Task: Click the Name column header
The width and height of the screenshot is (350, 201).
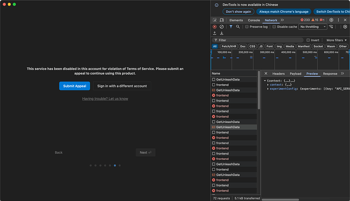Action: (x=234, y=74)
